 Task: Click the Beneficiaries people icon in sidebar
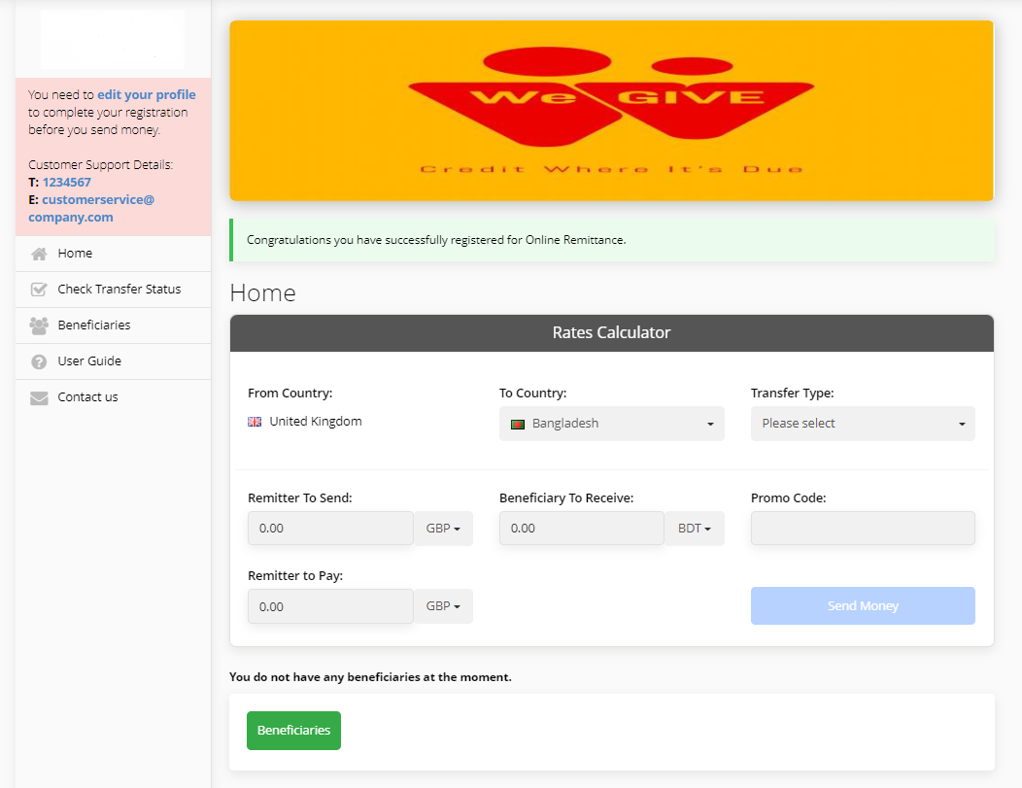click(x=39, y=325)
